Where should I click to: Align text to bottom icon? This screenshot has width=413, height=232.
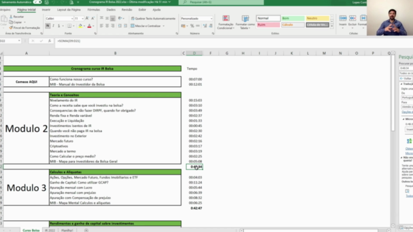(x=113, y=18)
